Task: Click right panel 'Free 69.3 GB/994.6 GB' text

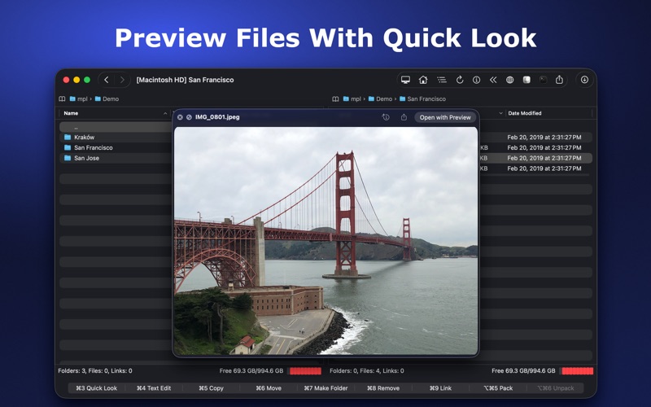Action: point(523,371)
